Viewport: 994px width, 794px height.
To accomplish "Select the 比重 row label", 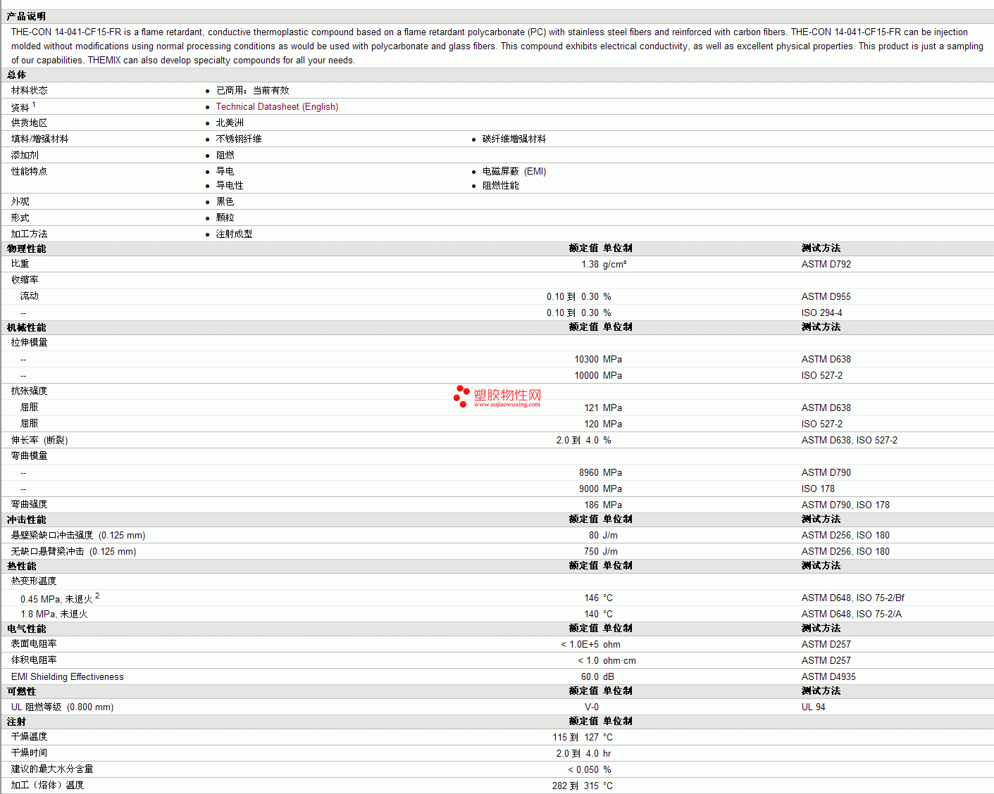I will click(x=20, y=264).
